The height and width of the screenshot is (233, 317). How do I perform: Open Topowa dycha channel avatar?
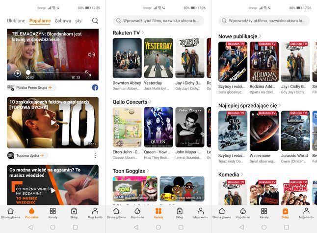[x=10, y=155]
